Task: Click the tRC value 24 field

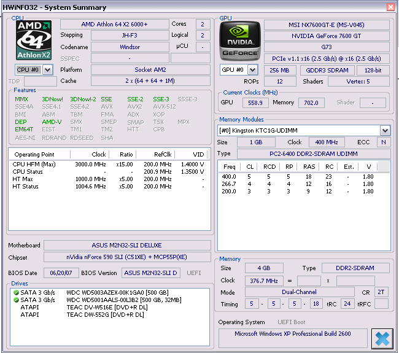Action: [347, 304]
